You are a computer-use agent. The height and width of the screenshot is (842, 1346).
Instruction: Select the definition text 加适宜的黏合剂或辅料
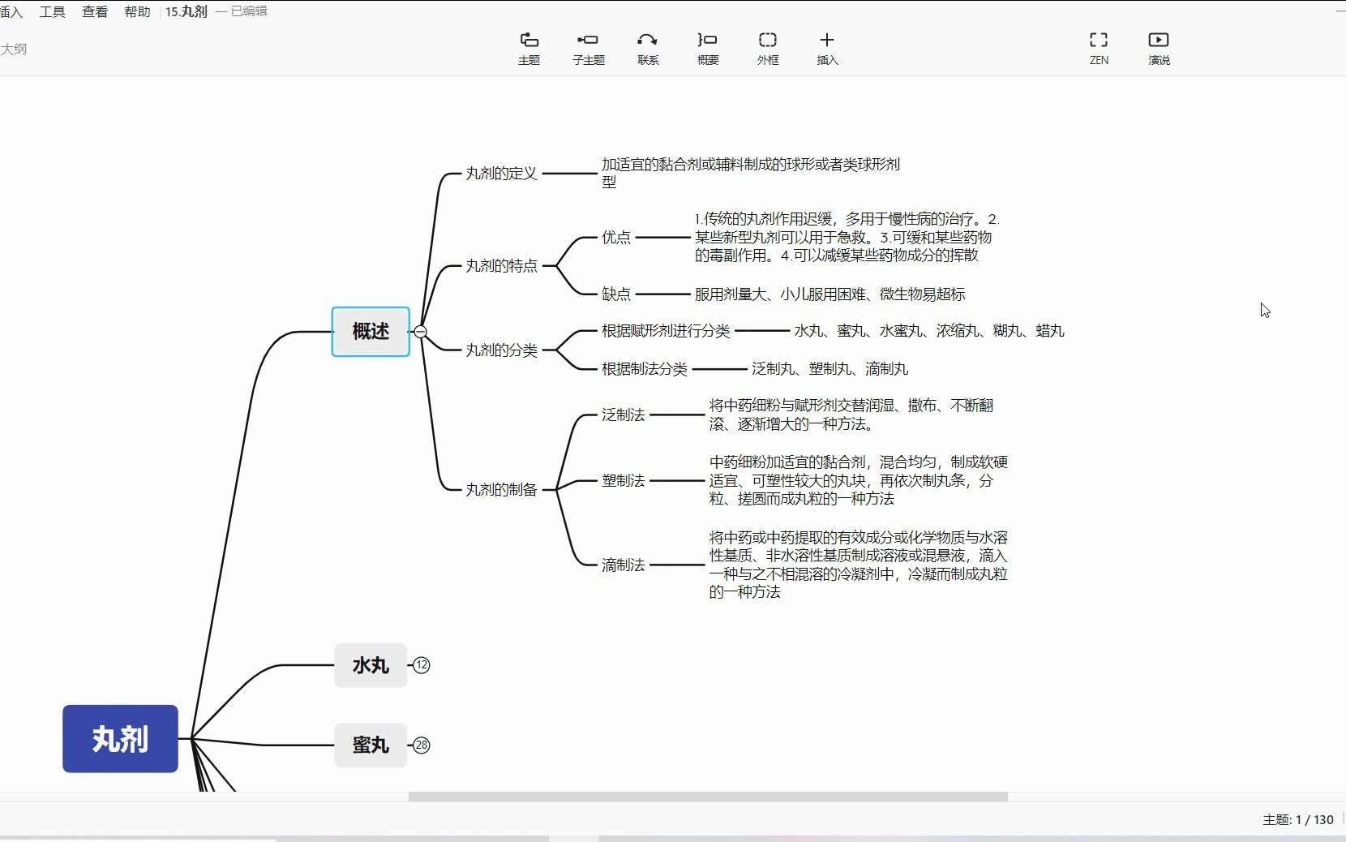[751, 174]
